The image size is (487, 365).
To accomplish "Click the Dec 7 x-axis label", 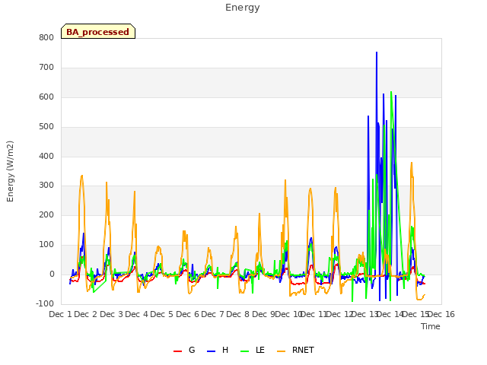I will pyautogui.click(x=213, y=314).
